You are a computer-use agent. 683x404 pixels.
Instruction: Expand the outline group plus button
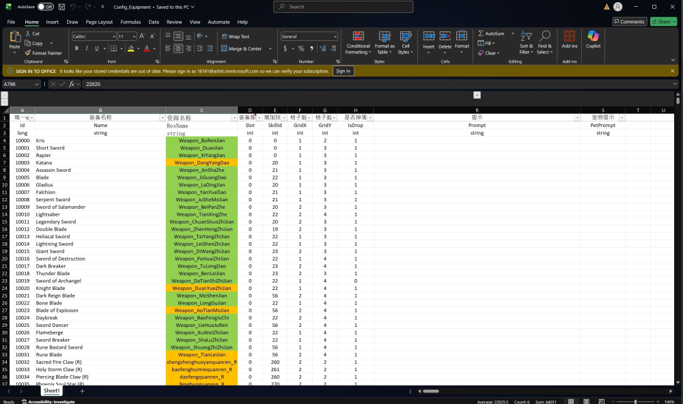477,95
